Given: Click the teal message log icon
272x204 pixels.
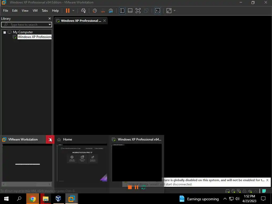Looking at the screenshot, I should coord(264,191).
